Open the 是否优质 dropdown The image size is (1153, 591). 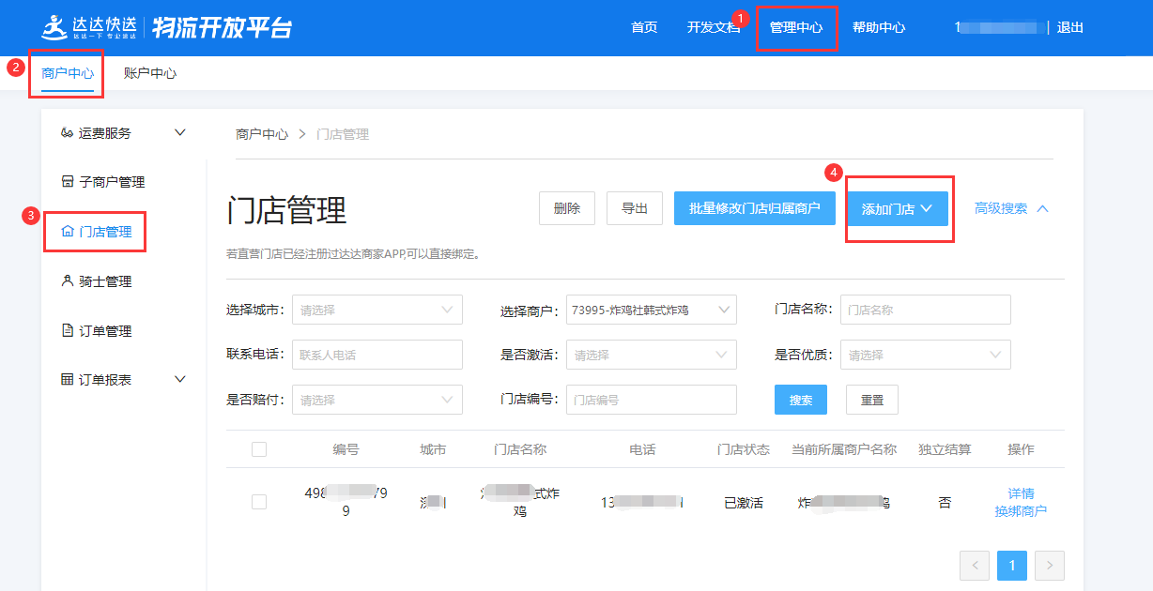click(926, 355)
